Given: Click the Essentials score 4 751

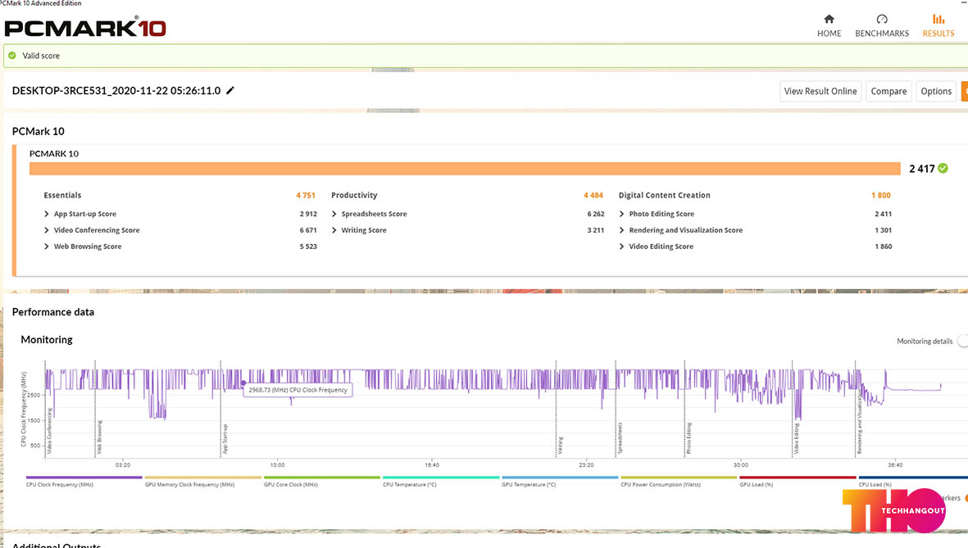Looking at the screenshot, I should 306,195.
